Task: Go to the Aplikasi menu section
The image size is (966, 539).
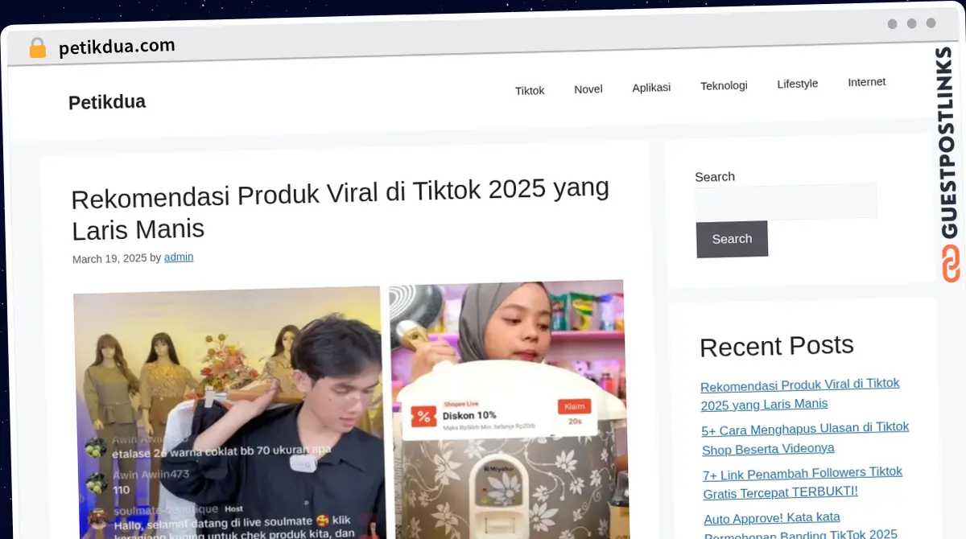Action: pyautogui.click(x=651, y=87)
